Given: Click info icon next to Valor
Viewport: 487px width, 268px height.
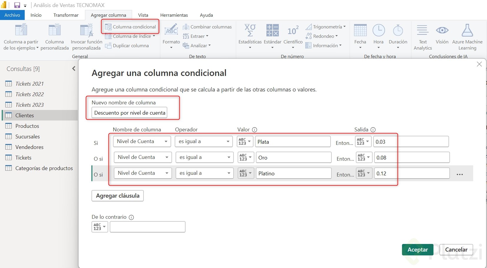Looking at the screenshot, I should (x=255, y=130).
